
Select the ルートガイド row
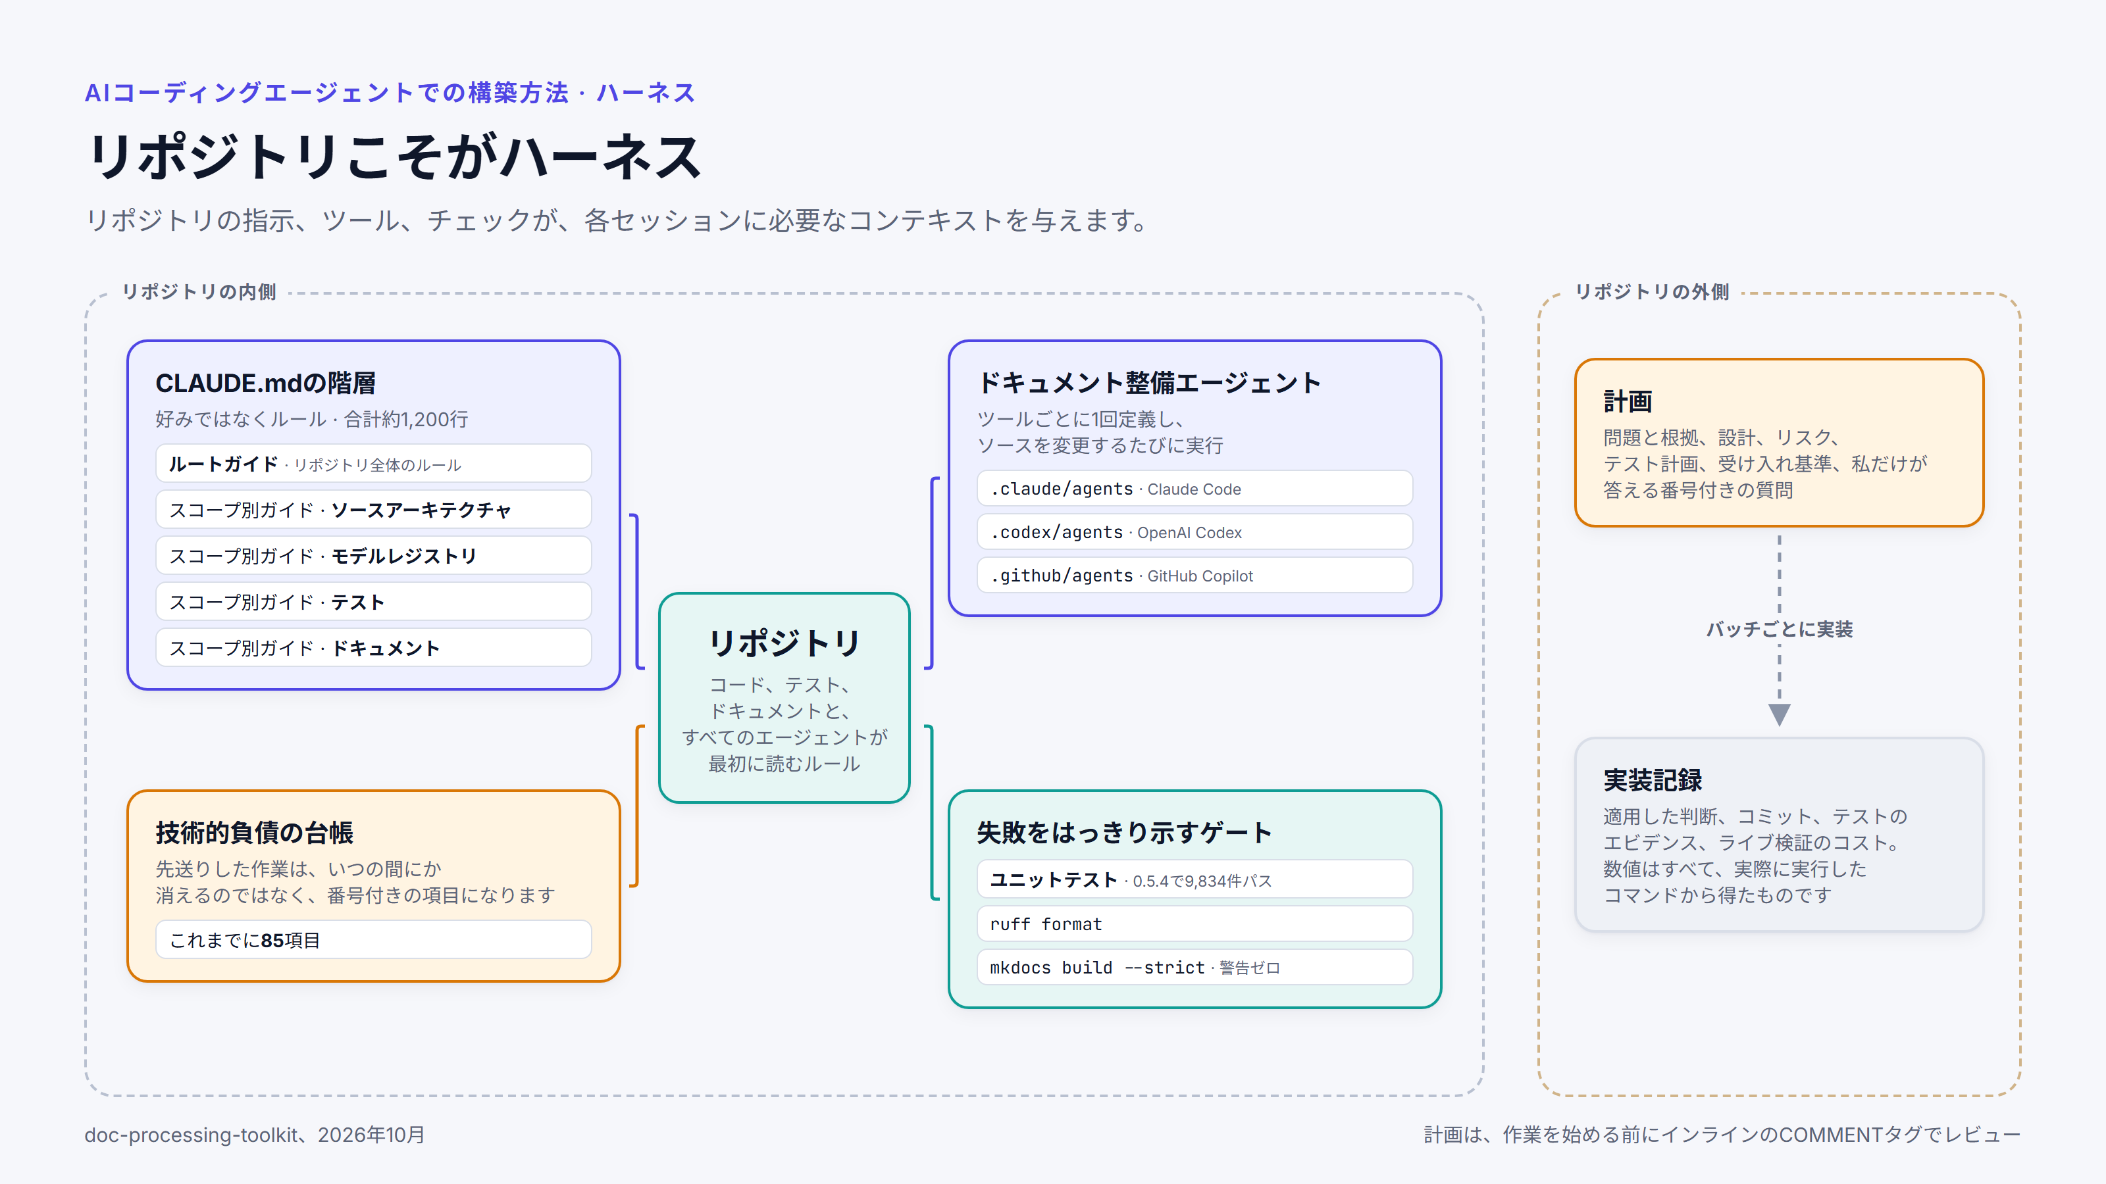coord(374,464)
